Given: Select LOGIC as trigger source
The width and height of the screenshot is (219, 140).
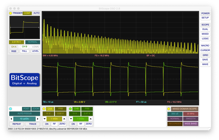Looking at the screenshot, I should pyautogui.click(x=35, y=47).
